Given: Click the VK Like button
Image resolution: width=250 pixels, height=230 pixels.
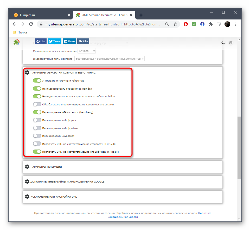Looking at the screenshot, I should click(x=83, y=41).
